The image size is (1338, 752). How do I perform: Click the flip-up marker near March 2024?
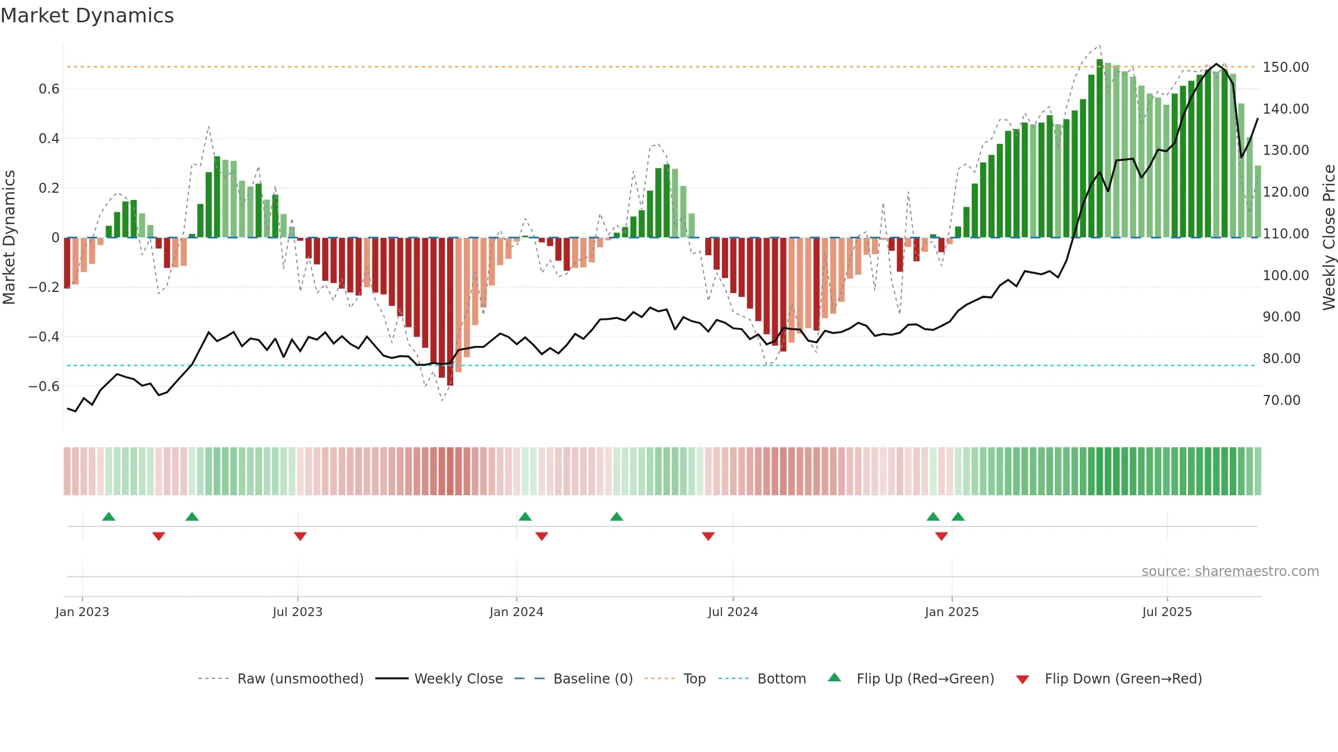click(x=617, y=516)
